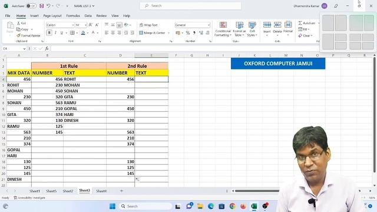Image resolution: width=377 pixels, height=212 pixels.
Task: Click the Accessibility: Investigate status
Action: pos(29,198)
